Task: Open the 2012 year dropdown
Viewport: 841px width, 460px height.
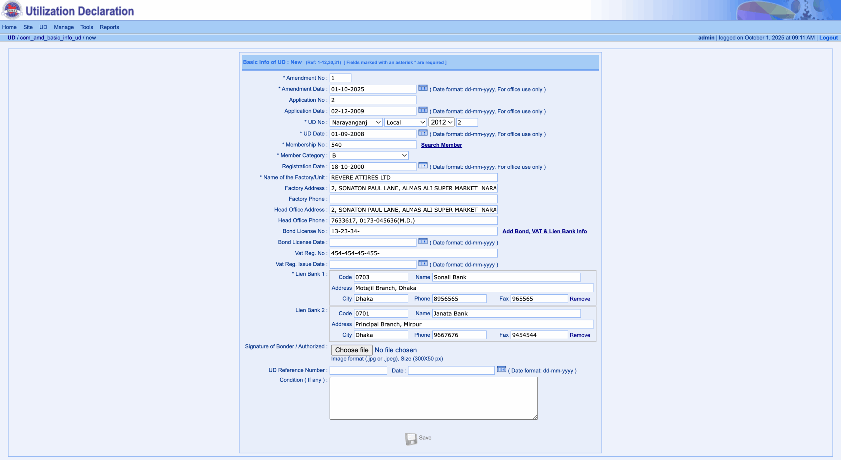Action: coord(441,122)
